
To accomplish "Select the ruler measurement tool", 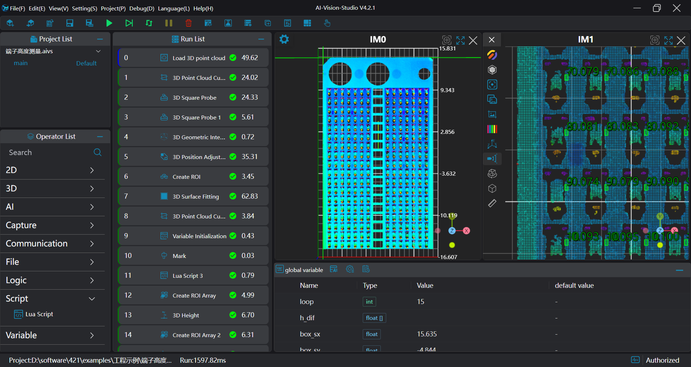I will (492, 204).
